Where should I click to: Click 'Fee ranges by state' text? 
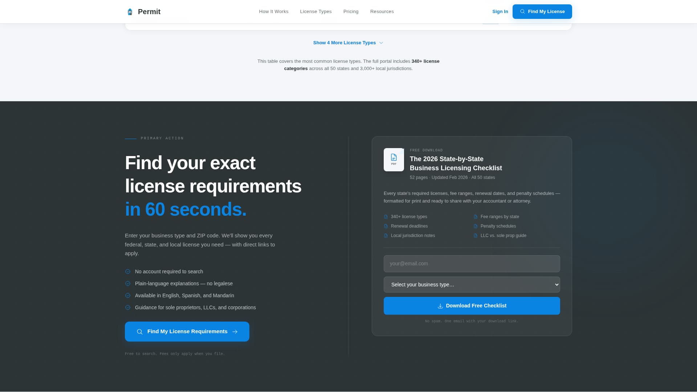coord(500,217)
